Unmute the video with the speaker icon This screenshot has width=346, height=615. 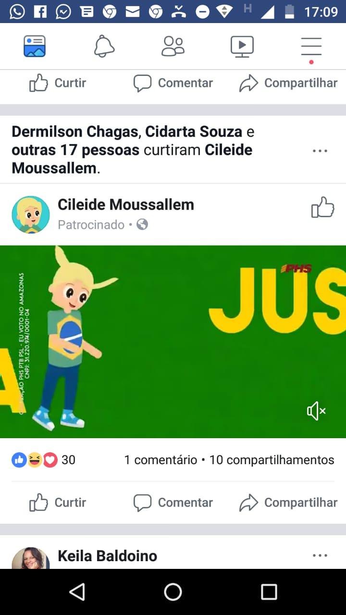click(317, 411)
